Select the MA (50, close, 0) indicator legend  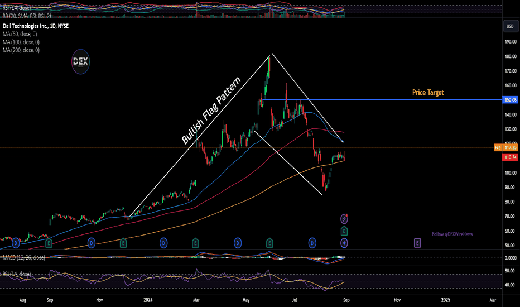coord(20,34)
